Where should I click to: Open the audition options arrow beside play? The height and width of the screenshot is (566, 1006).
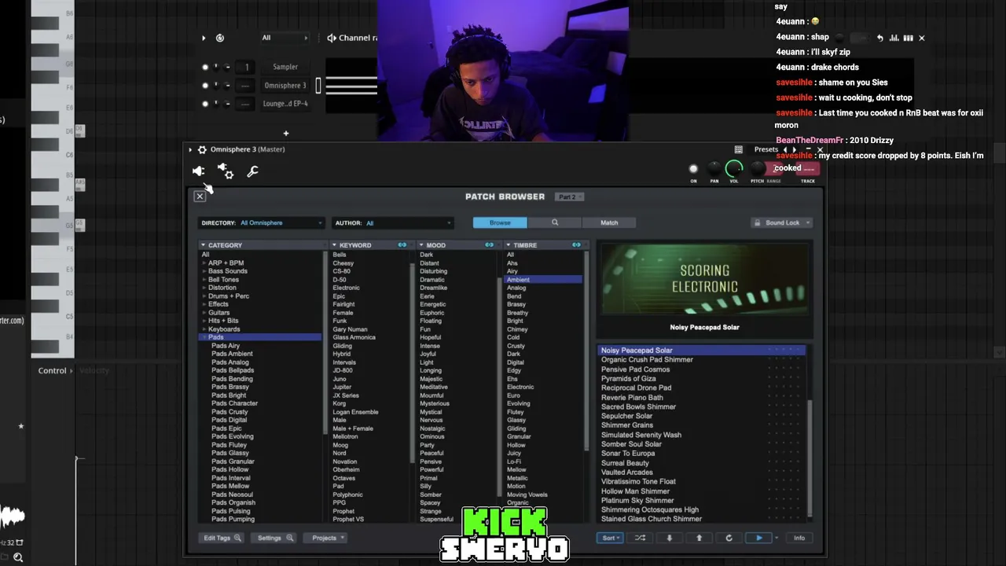(x=777, y=538)
